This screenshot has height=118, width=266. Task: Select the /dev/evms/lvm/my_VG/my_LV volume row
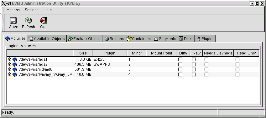133,74
